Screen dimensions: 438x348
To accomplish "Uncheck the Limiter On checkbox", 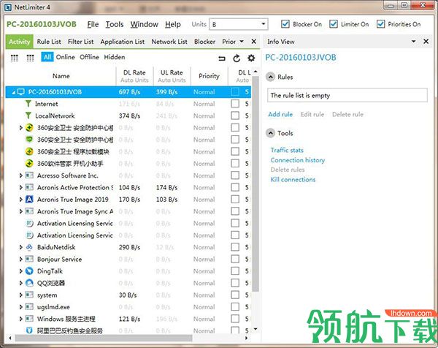I will [333, 24].
